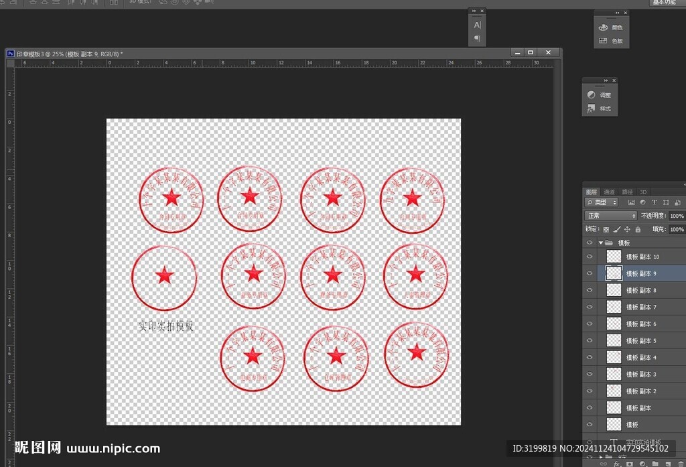Close the 调整/样式 mini panel
The width and height of the screenshot is (686, 467).
coord(614,80)
